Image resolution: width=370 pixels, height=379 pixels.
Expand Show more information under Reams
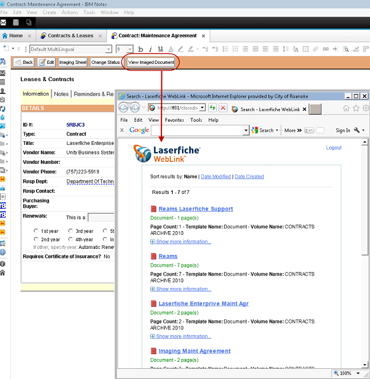click(181, 289)
